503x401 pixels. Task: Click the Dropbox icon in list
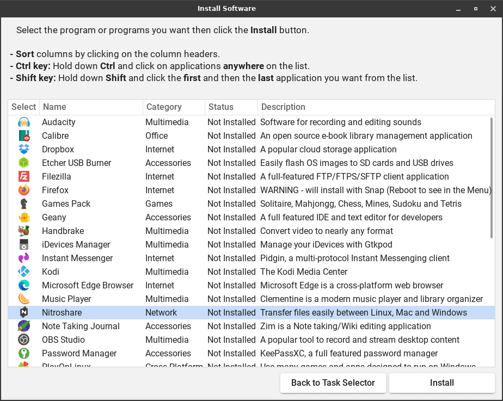point(24,150)
